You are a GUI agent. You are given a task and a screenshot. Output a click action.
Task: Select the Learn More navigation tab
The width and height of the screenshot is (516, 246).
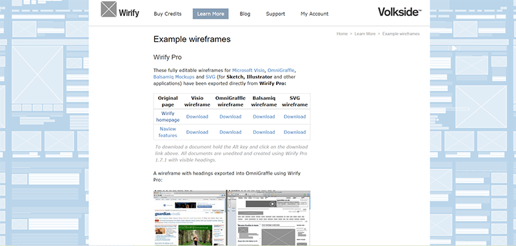(x=211, y=14)
